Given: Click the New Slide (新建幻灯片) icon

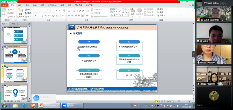Looking at the screenshot, I should [x=20, y=10].
